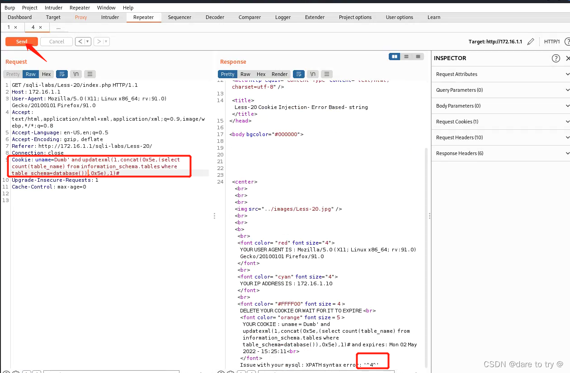Expand Response Headers (6) section
The height and width of the screenshot is (373, 570).
click(501, 153)
